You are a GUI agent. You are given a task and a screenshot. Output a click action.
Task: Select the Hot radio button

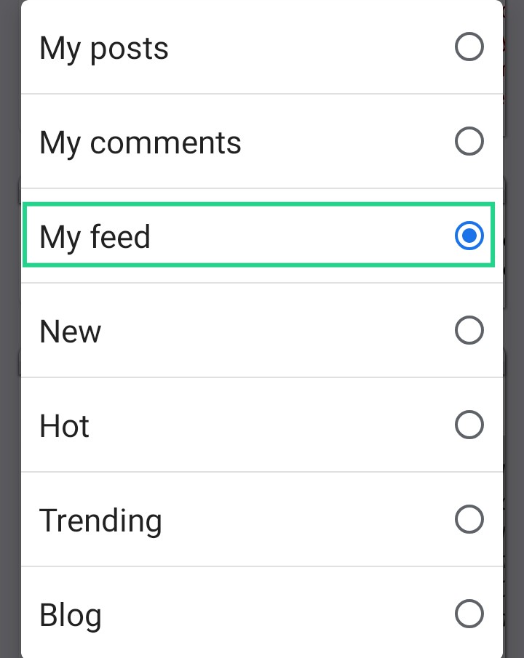[x=469, y=425]
